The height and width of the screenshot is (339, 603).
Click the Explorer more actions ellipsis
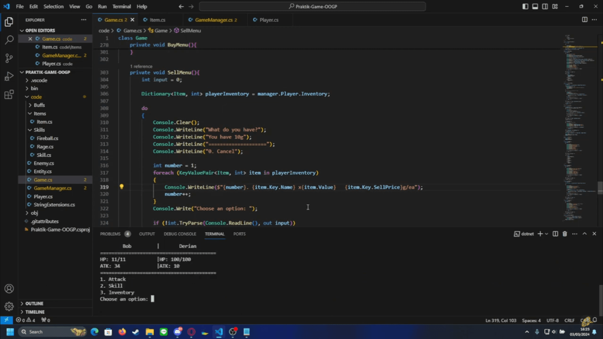[84, 20]
